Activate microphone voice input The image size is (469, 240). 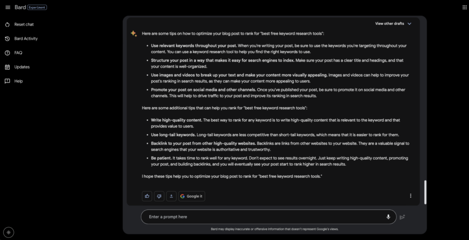pos(388,217)
